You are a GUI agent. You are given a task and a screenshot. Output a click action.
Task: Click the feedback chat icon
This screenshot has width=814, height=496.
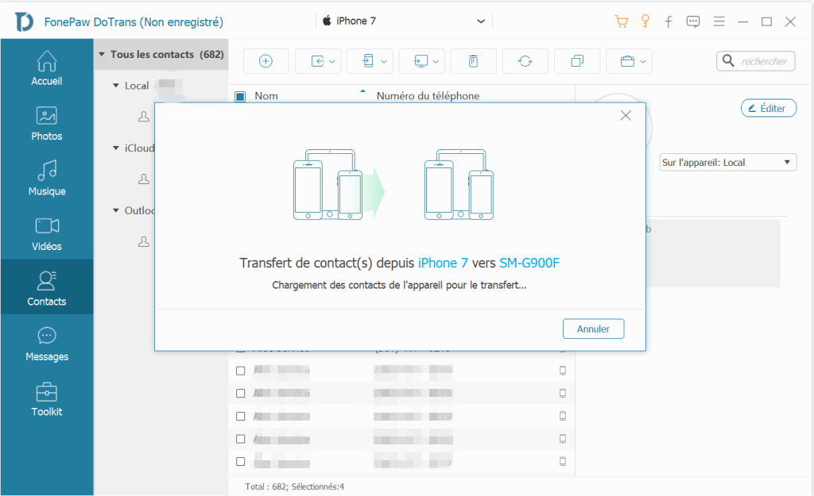[x=693, y=21]
